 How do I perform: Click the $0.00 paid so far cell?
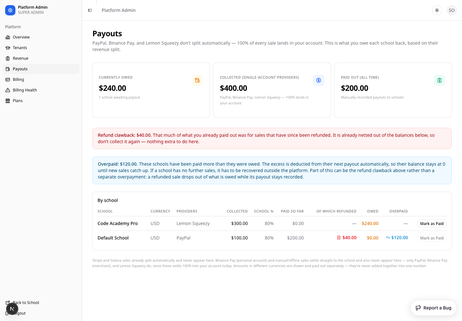click(x=298, y=223)
